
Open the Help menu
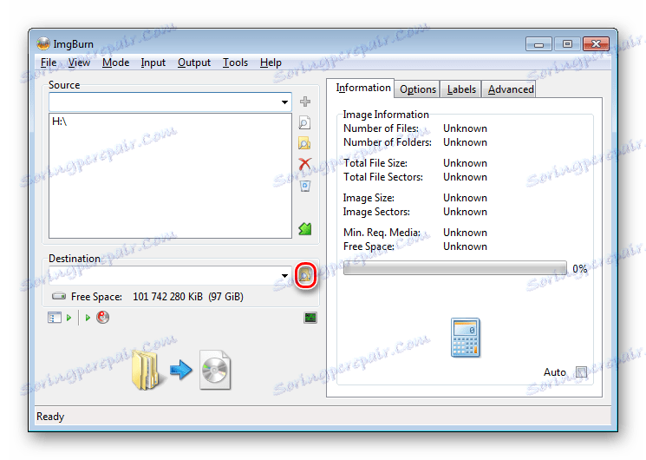[x=271, y=62]
